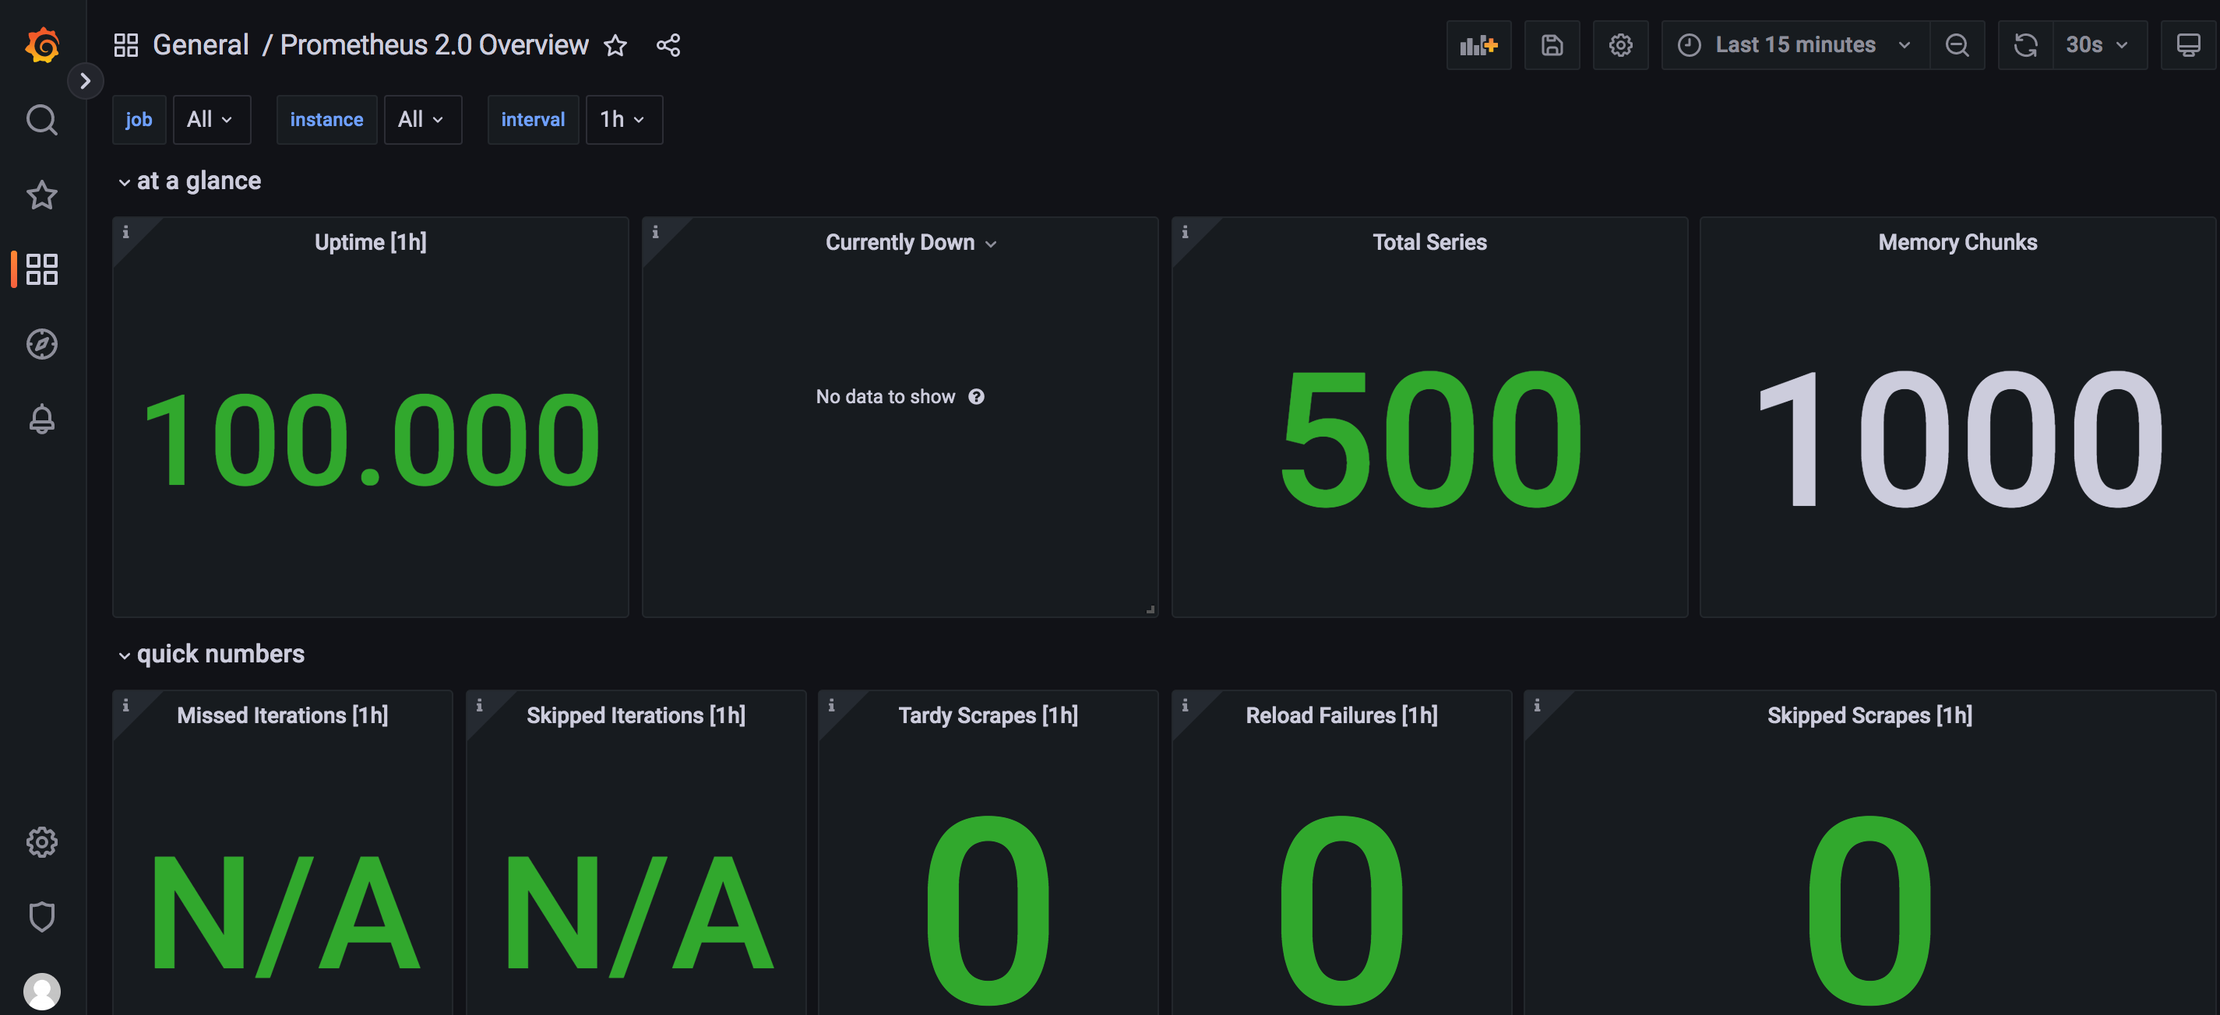2220x1015 pixels.
Task: Click the Memory Chunks panel title
Action: [1957, 243]
